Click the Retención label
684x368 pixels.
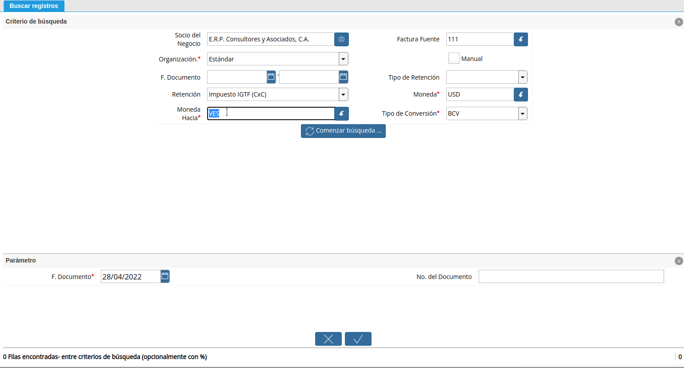pyautogui.click(x=186, y=94)
